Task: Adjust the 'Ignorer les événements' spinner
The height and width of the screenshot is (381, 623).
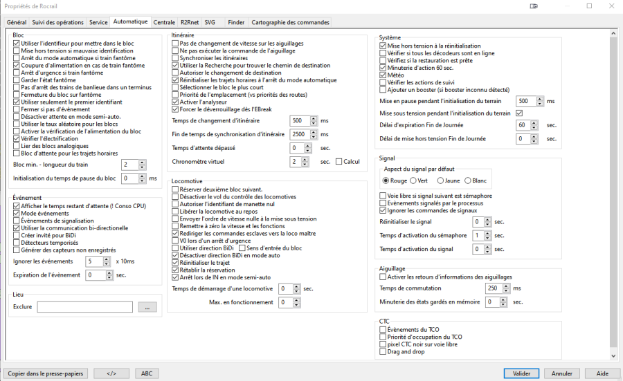Action: (x=106, y=261)
